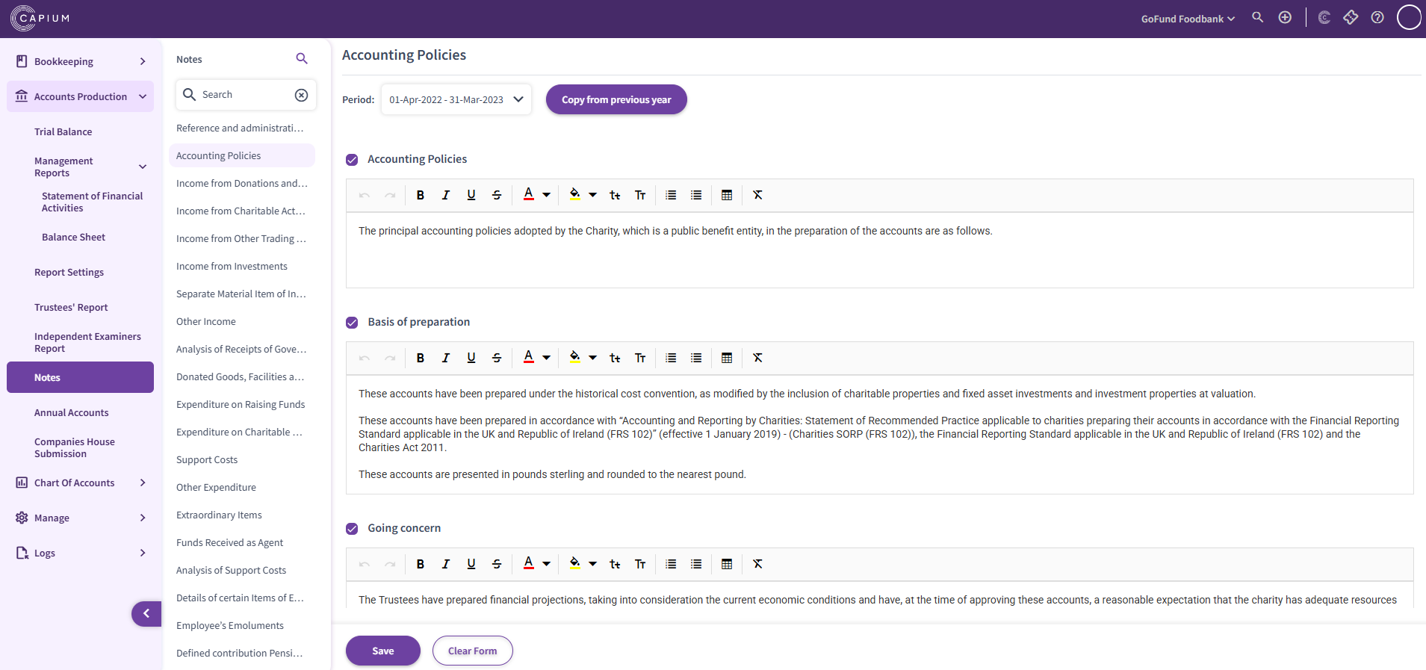1426x670 pixels.
Task: Click the Save button
Action: (383, 651)
